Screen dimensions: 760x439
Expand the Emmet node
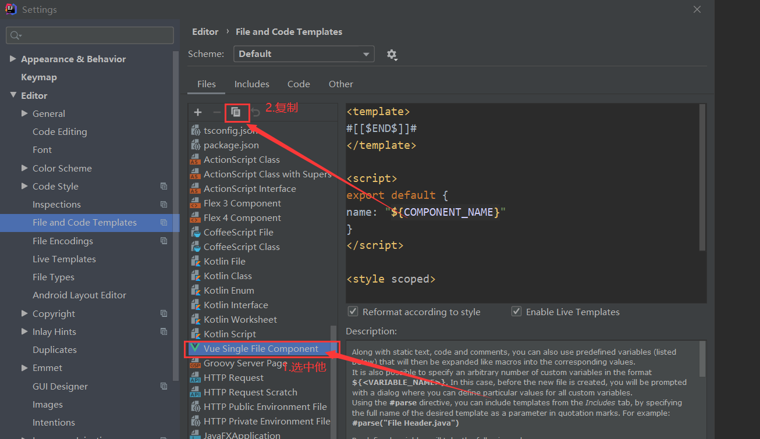coord(24,368)
